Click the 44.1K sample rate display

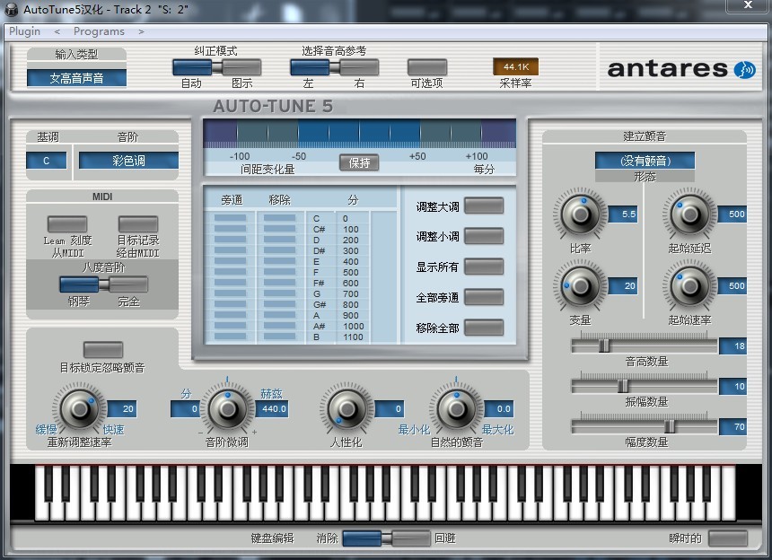click(516, 66)
